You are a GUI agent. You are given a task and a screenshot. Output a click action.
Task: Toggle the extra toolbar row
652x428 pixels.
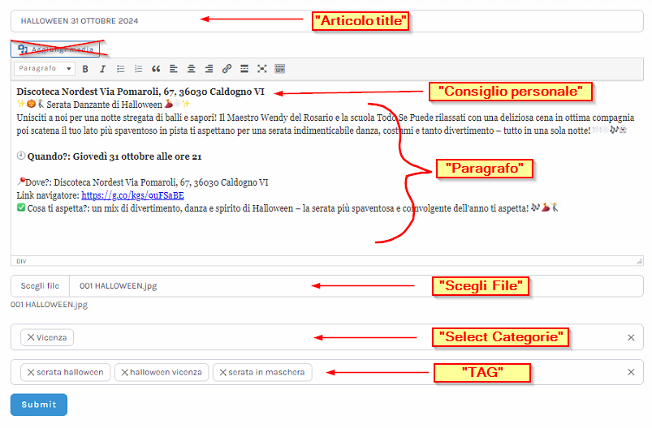280,69
